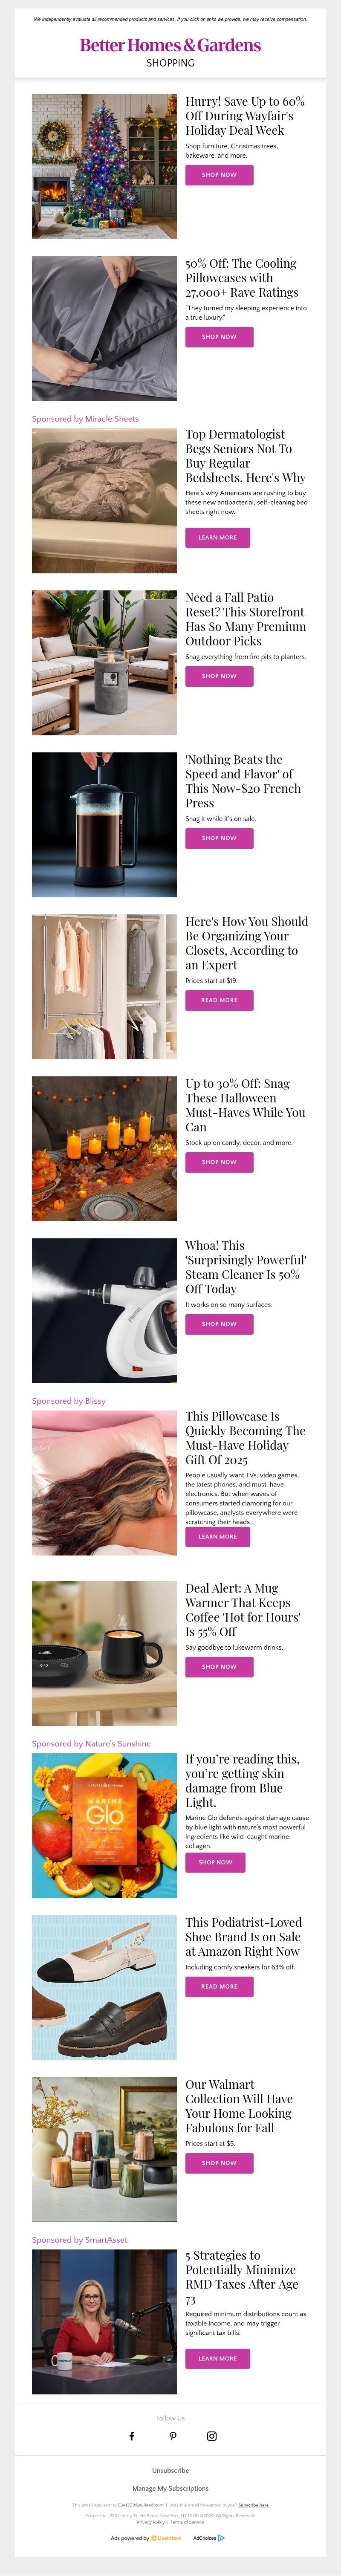The image size is (341, 2576).
Task: Click Shop Now for the mug warmer deal
Action: coord(219,1667)
